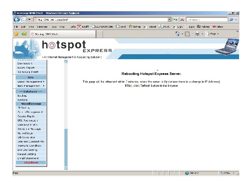This screenshot has width=252, height=189.
Task: Click the sidebar scrollbar thumb
Action: [66, 147]
